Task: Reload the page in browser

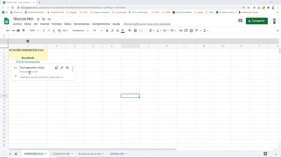Action: [12, 8]
